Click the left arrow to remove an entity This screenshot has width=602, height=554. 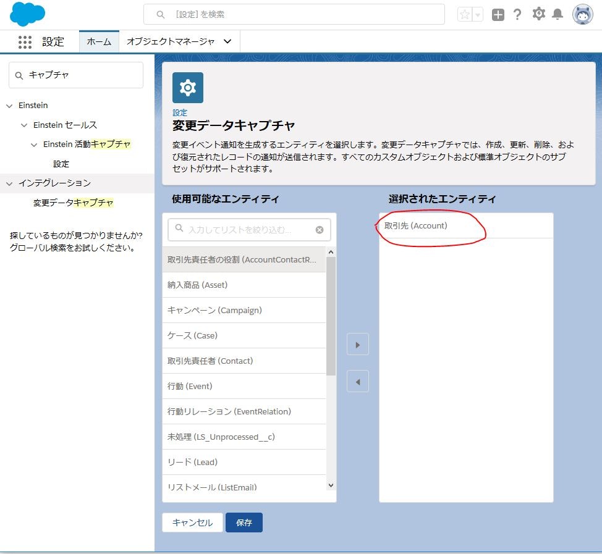click(357, 381)
